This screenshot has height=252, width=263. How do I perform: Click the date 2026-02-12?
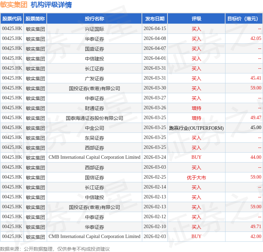coord(155,217)
